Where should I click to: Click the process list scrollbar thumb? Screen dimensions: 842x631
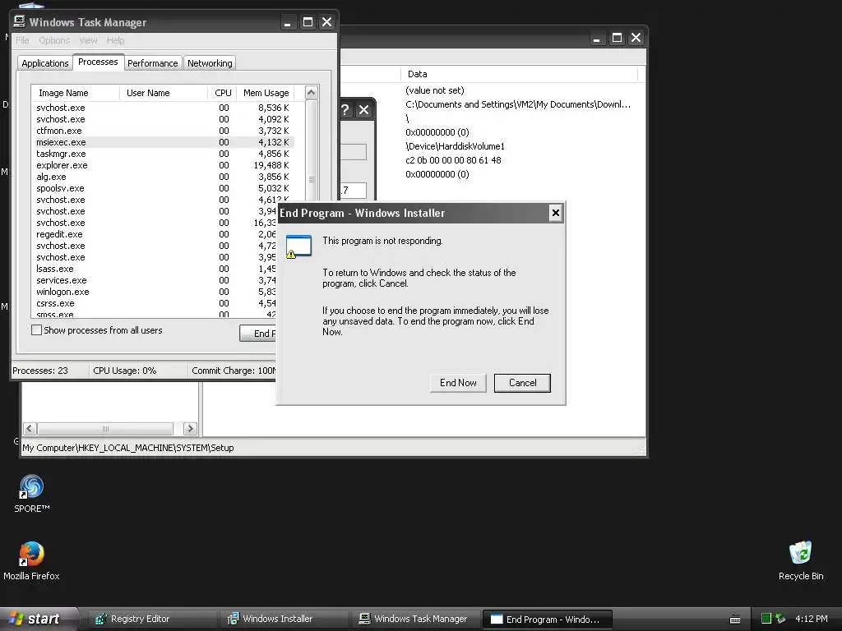pos(311,178)
